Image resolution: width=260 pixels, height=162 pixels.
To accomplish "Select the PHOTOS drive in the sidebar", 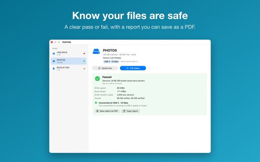I will coord(69,61).
